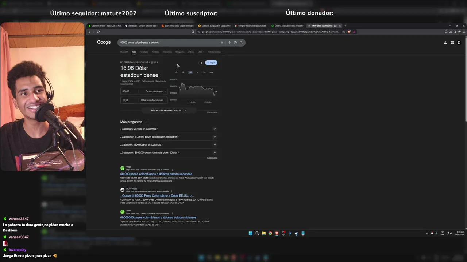Open ADVFN link Convertir 60000 Peso Colombiano
The height and width of the screenshot is (262, 467).
(157, 196)
